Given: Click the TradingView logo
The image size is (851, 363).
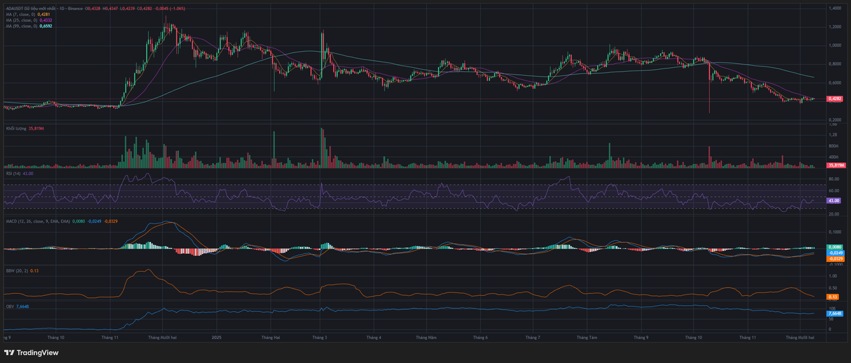Looking at the screenshot, I should [32, 353].
